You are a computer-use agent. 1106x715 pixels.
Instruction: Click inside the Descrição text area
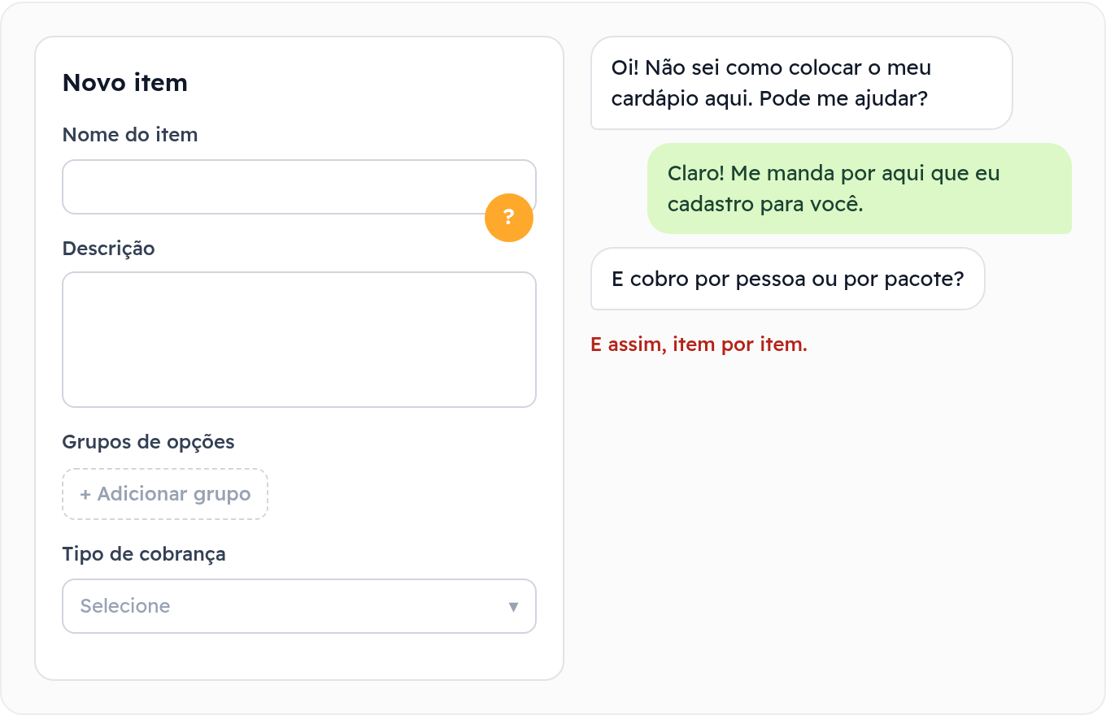click(299, 340)
